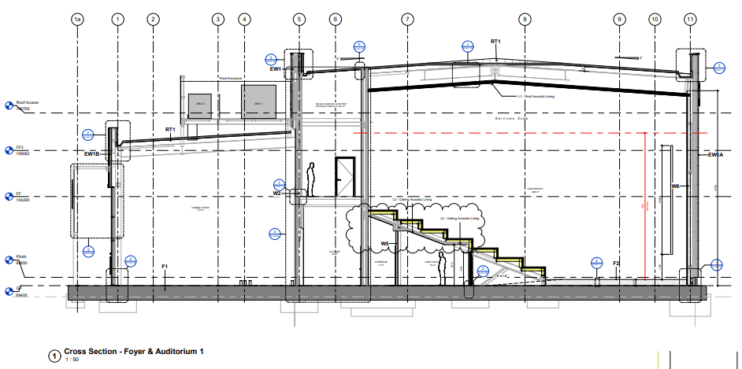Select the EW1A wall tag on the right
Image resolution: width=742 pixels, height=369 pixels.
pyautogui.click(x=715, y=156)
